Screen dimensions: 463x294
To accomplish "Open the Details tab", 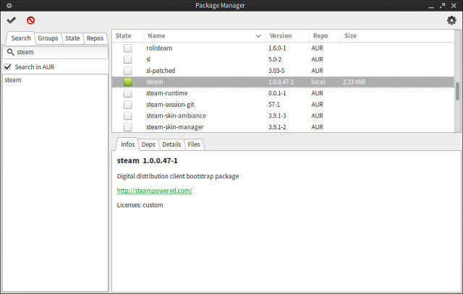I will 171,144.
